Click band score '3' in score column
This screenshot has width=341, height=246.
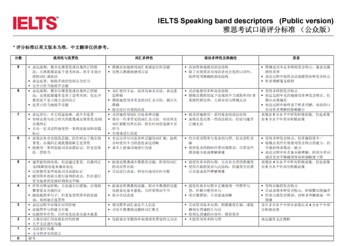pos(18,204)
